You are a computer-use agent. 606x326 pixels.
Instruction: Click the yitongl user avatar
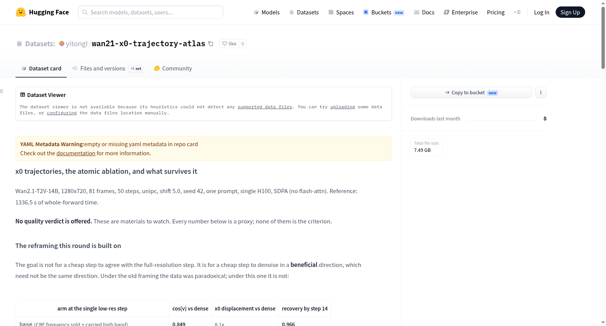[x=62, y=44]
